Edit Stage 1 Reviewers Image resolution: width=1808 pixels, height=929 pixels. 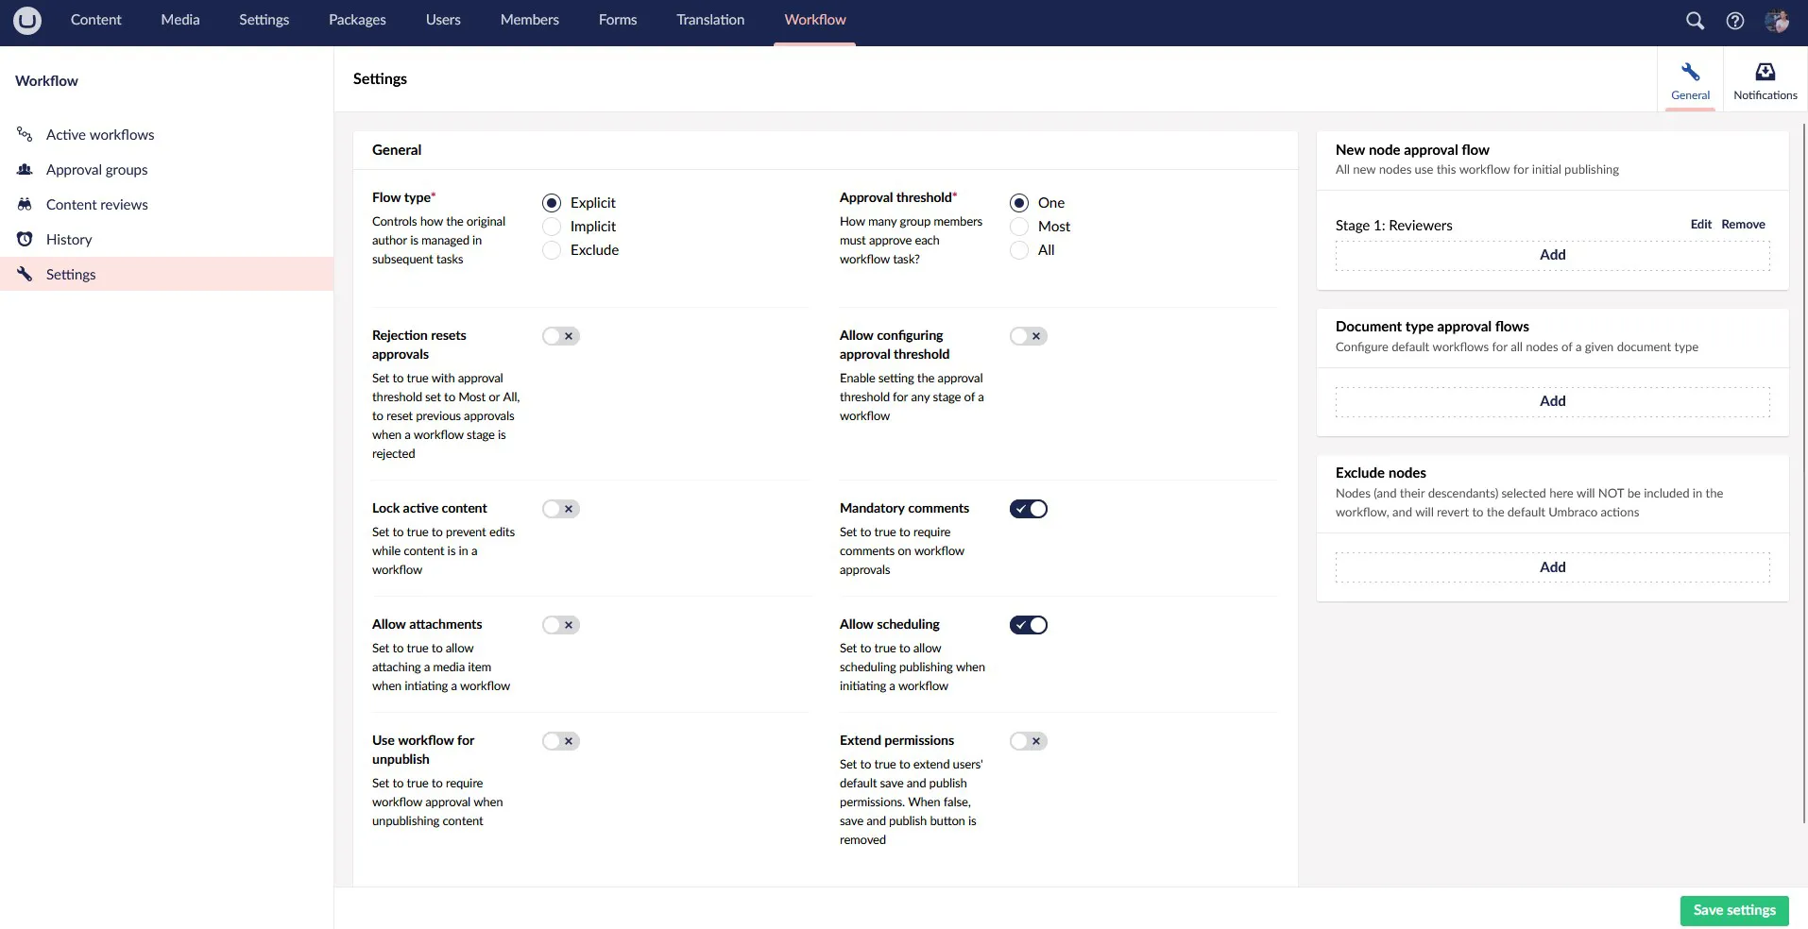tap(1700, 225)
